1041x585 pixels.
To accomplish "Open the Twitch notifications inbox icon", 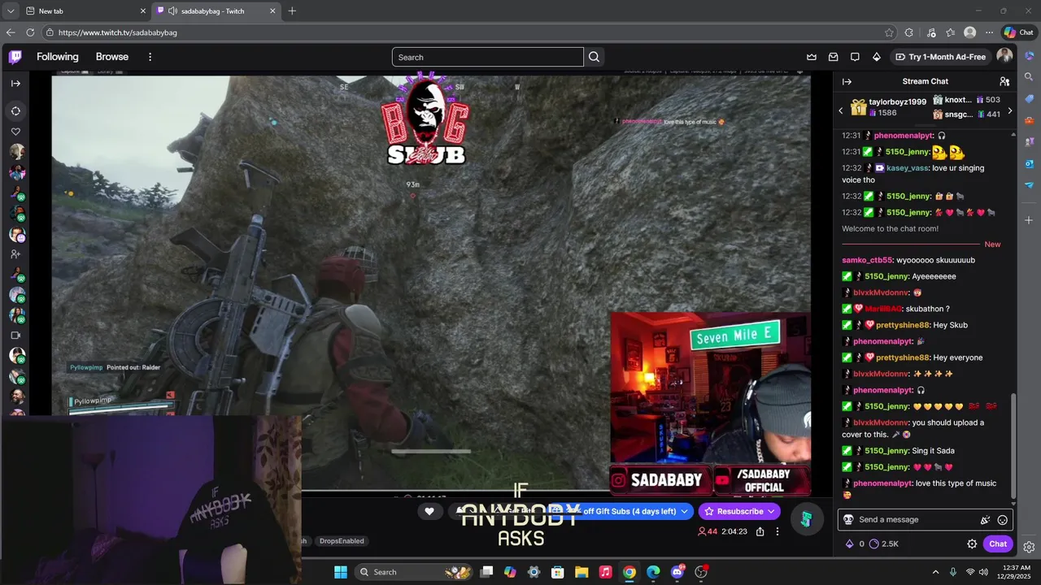I will click(834, 57).
